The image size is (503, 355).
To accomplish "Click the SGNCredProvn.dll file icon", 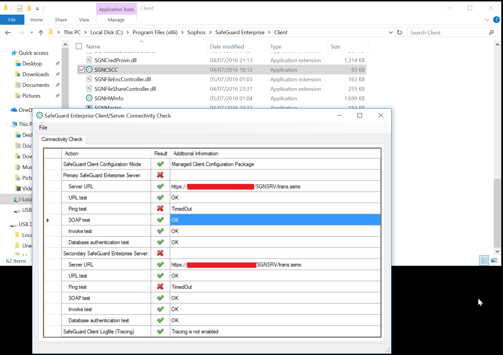I will 89,60.
